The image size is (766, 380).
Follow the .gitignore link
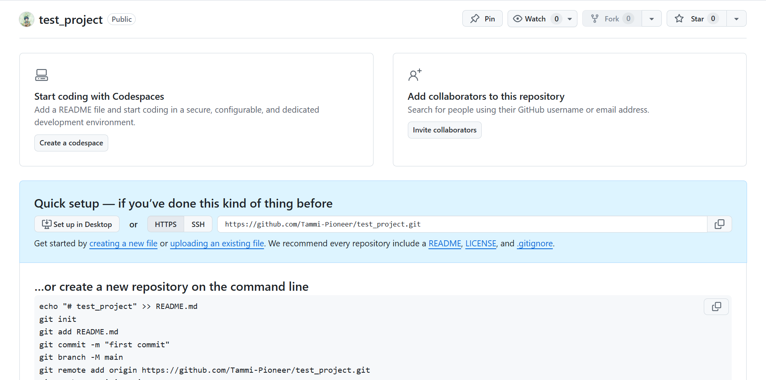pos(535,244)
